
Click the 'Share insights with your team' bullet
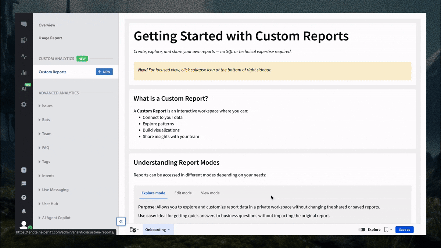coord(171,137)
